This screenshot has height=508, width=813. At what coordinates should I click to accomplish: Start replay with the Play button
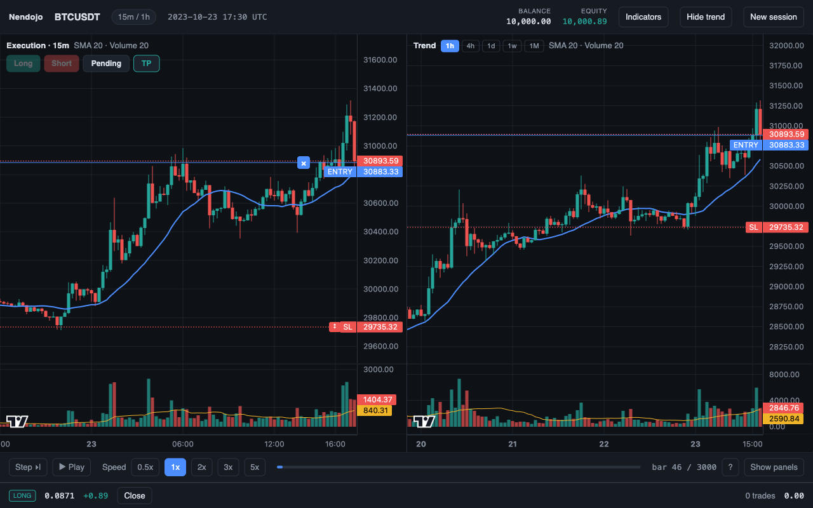click(x=72, y=467)
